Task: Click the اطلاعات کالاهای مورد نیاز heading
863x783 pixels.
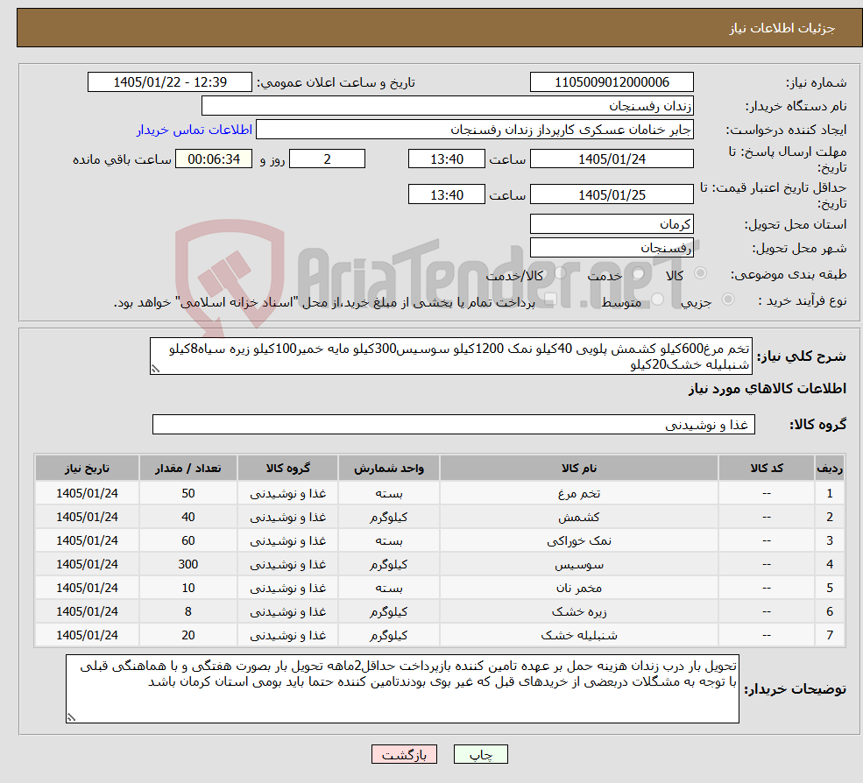Action: (x=768, y=389)
